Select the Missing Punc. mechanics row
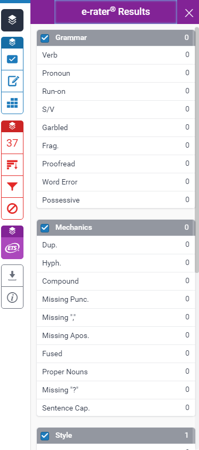 click(x=116, y=299)
